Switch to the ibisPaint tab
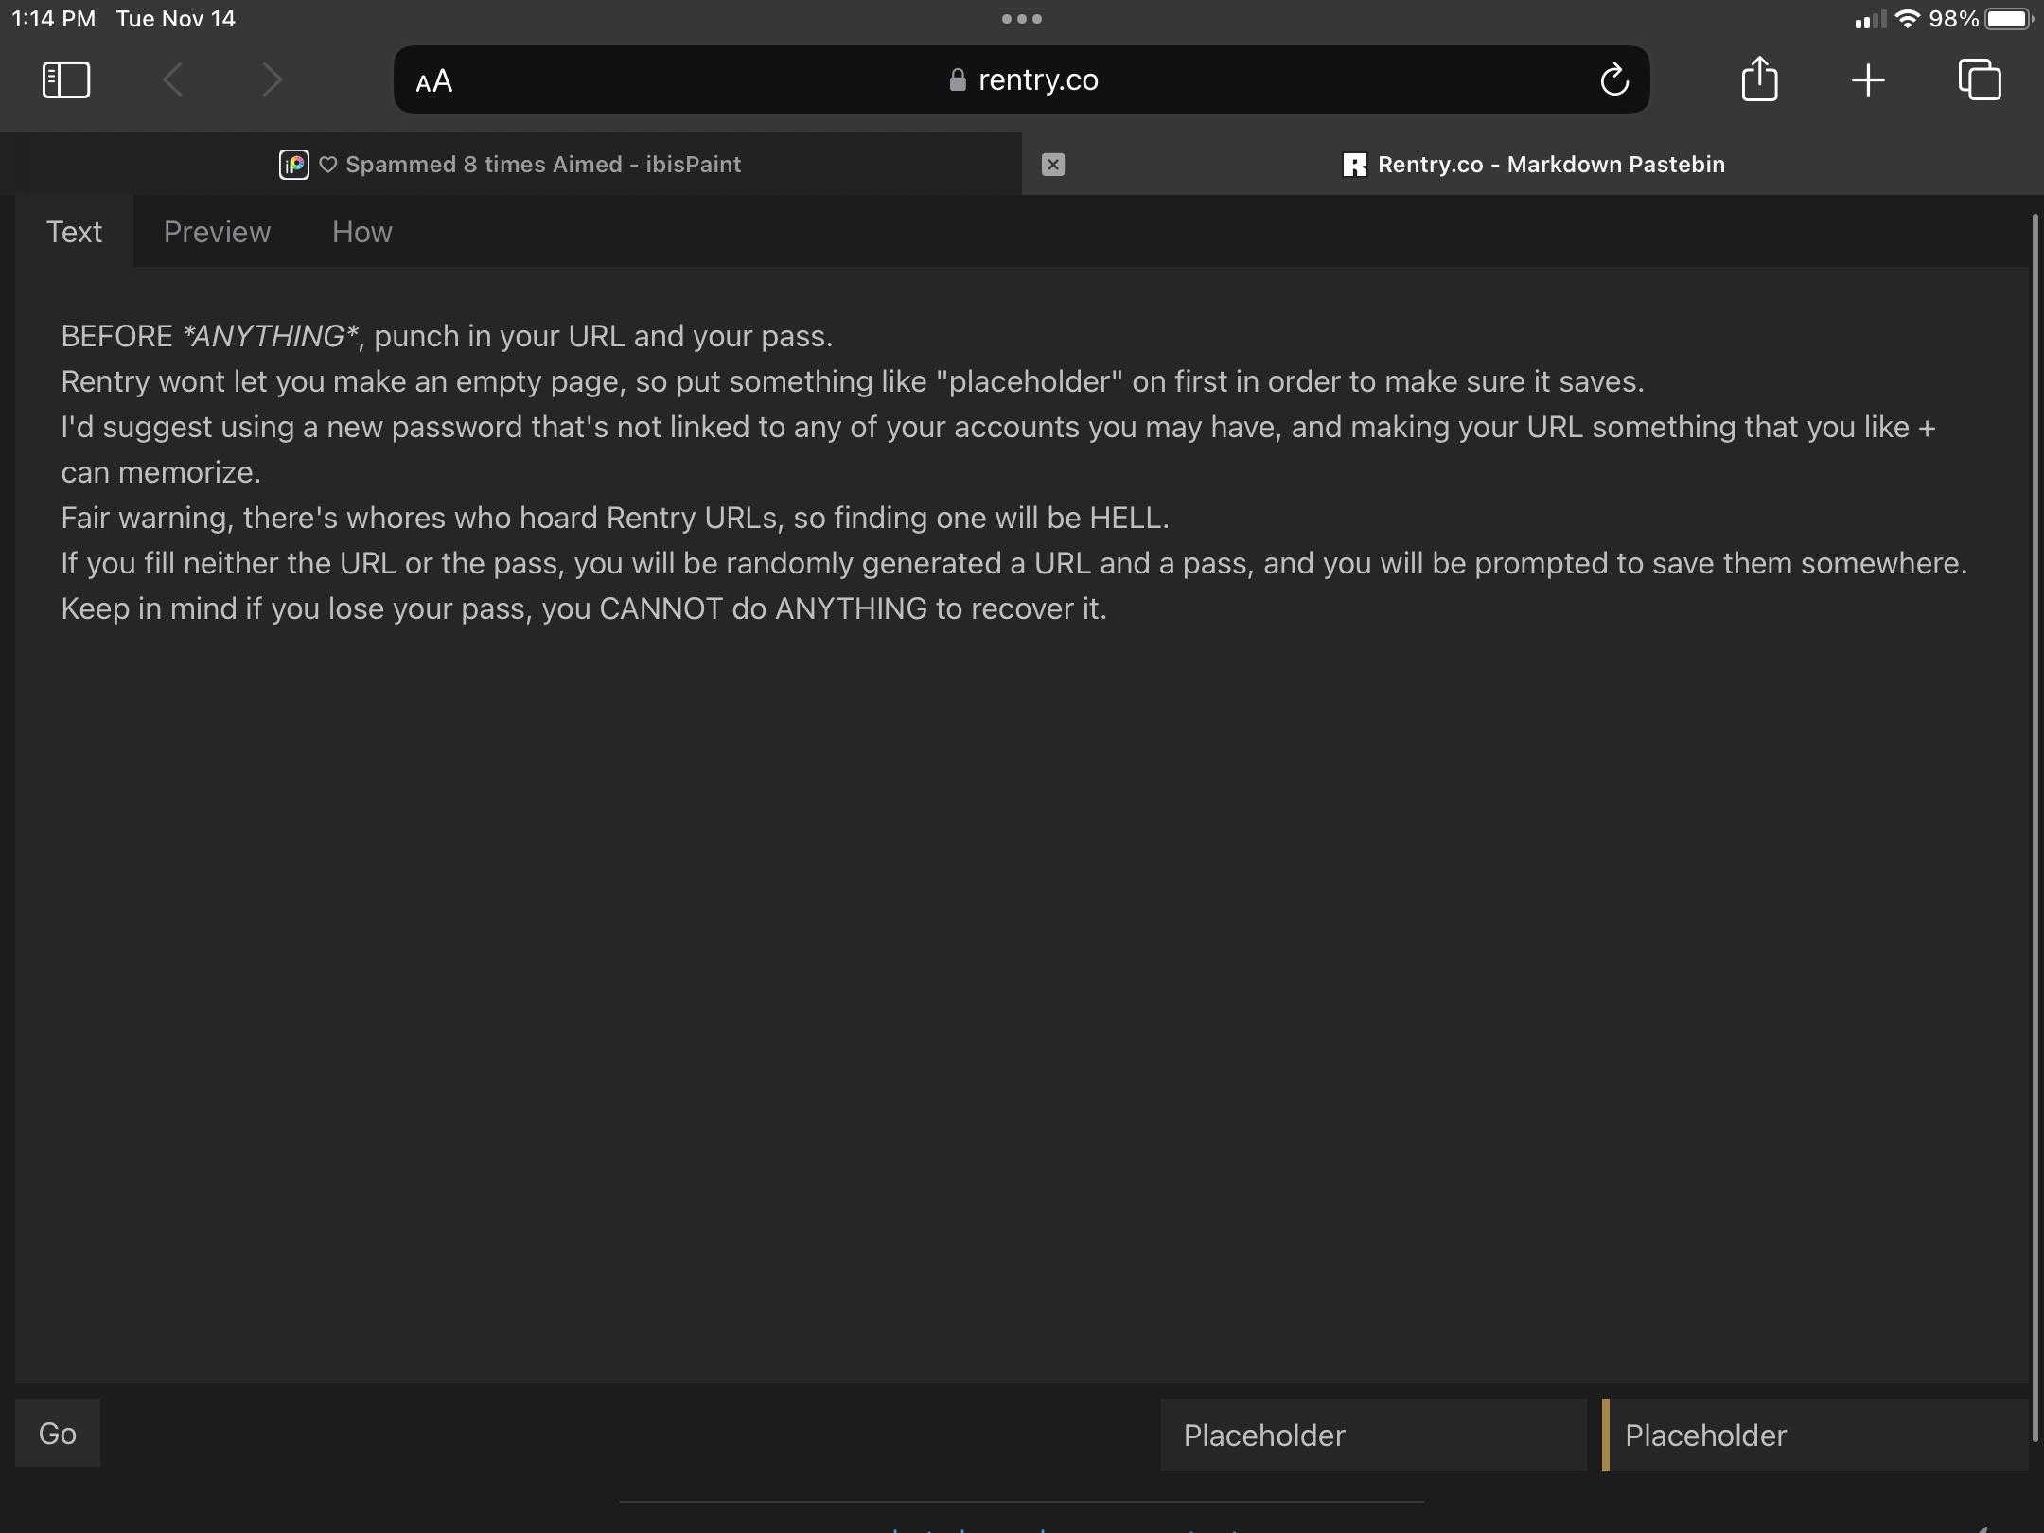This screenshot has width=2044, height=1533. (511, 165)
